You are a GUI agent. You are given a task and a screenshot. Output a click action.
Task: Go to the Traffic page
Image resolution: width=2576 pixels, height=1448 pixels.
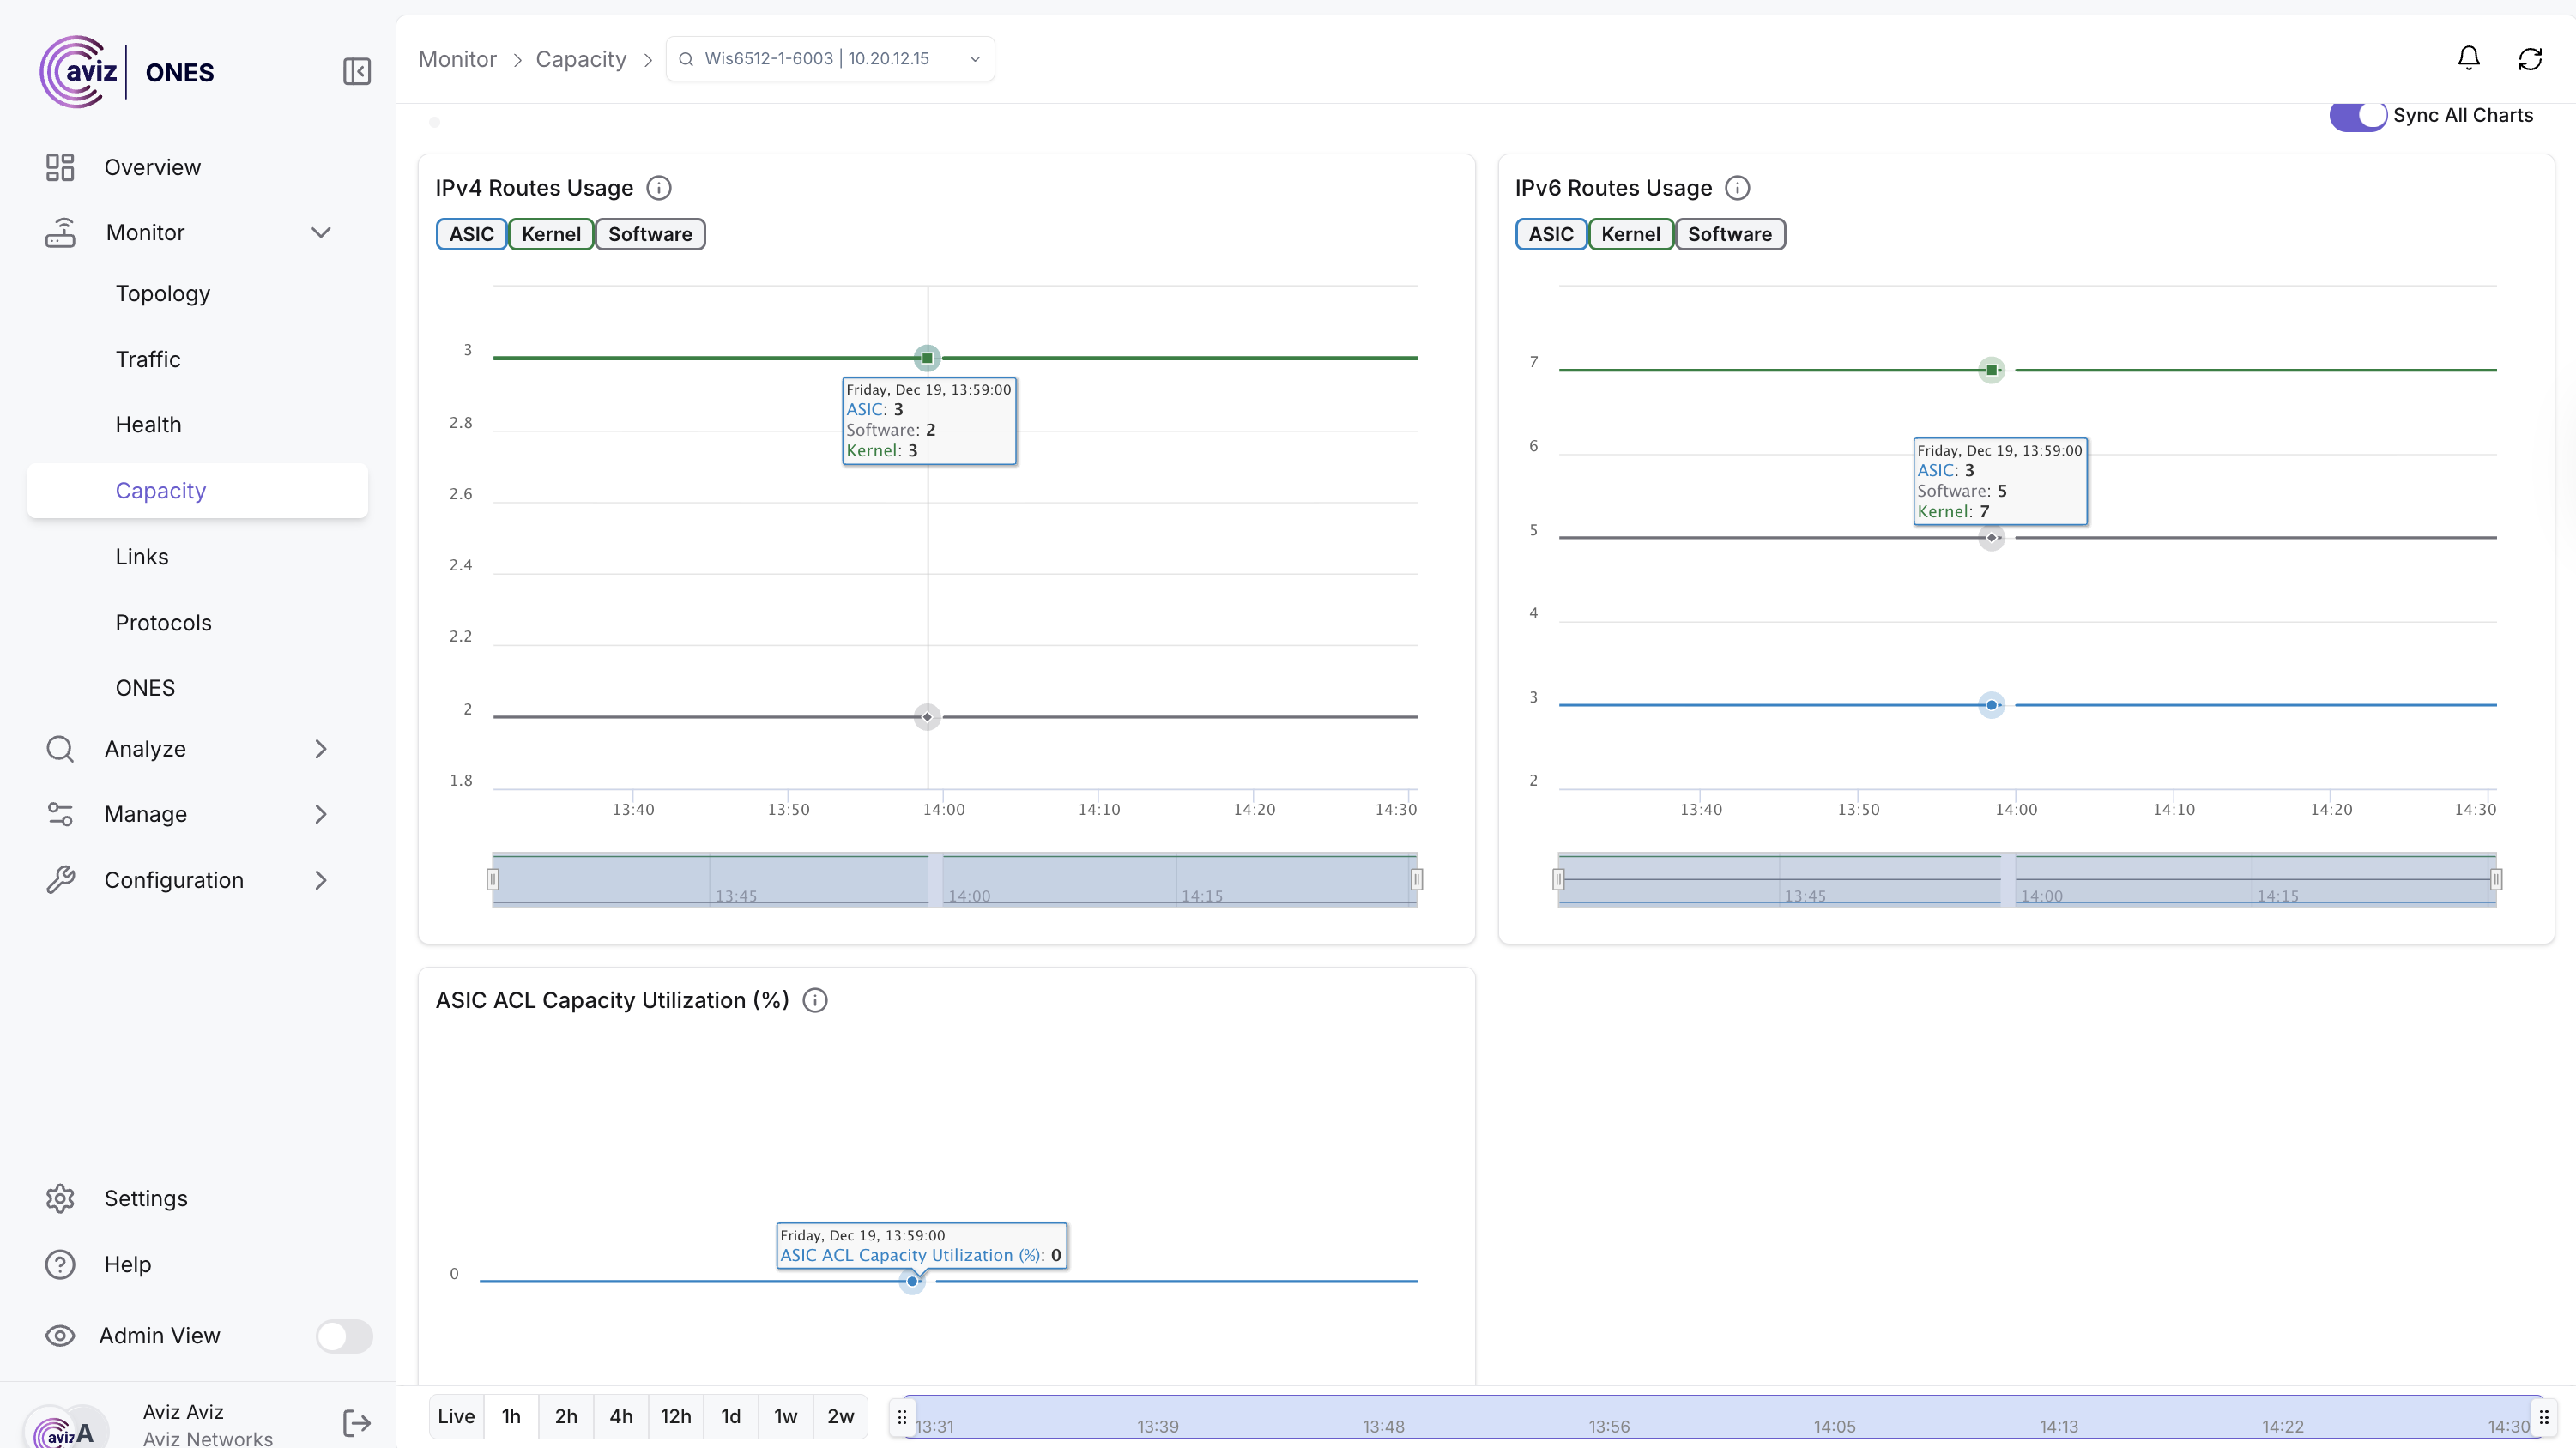(x=148, y=359)
